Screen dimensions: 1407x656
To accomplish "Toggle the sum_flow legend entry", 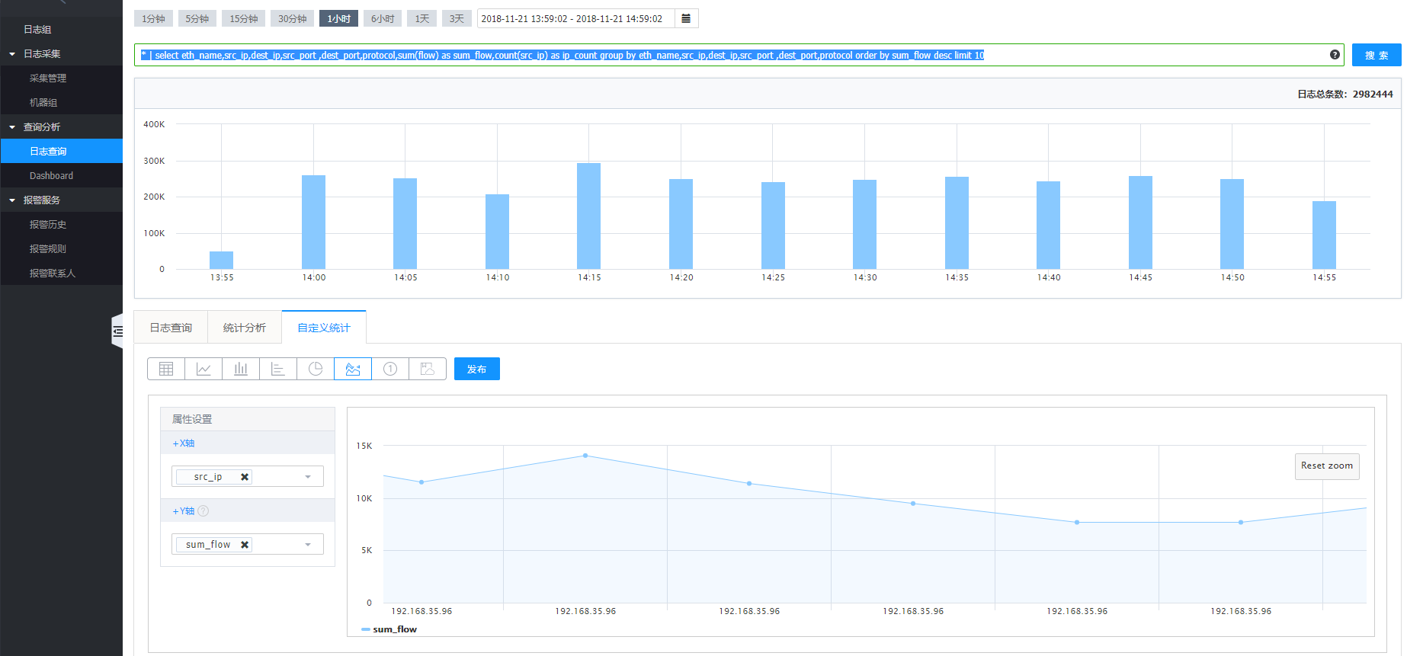I will (389, 629).
